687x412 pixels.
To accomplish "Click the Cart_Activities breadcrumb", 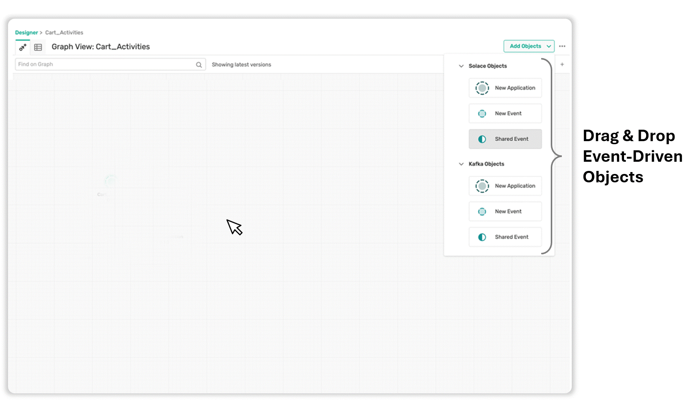I will (64, 32).
